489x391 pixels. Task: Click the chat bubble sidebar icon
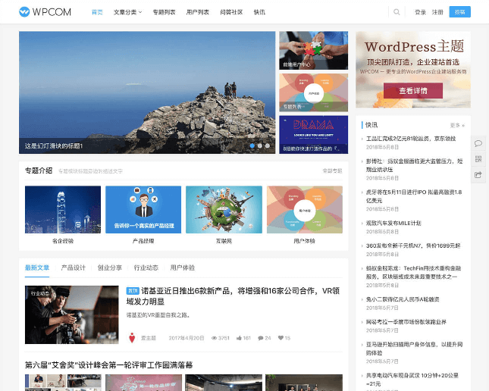pos(478,143)
